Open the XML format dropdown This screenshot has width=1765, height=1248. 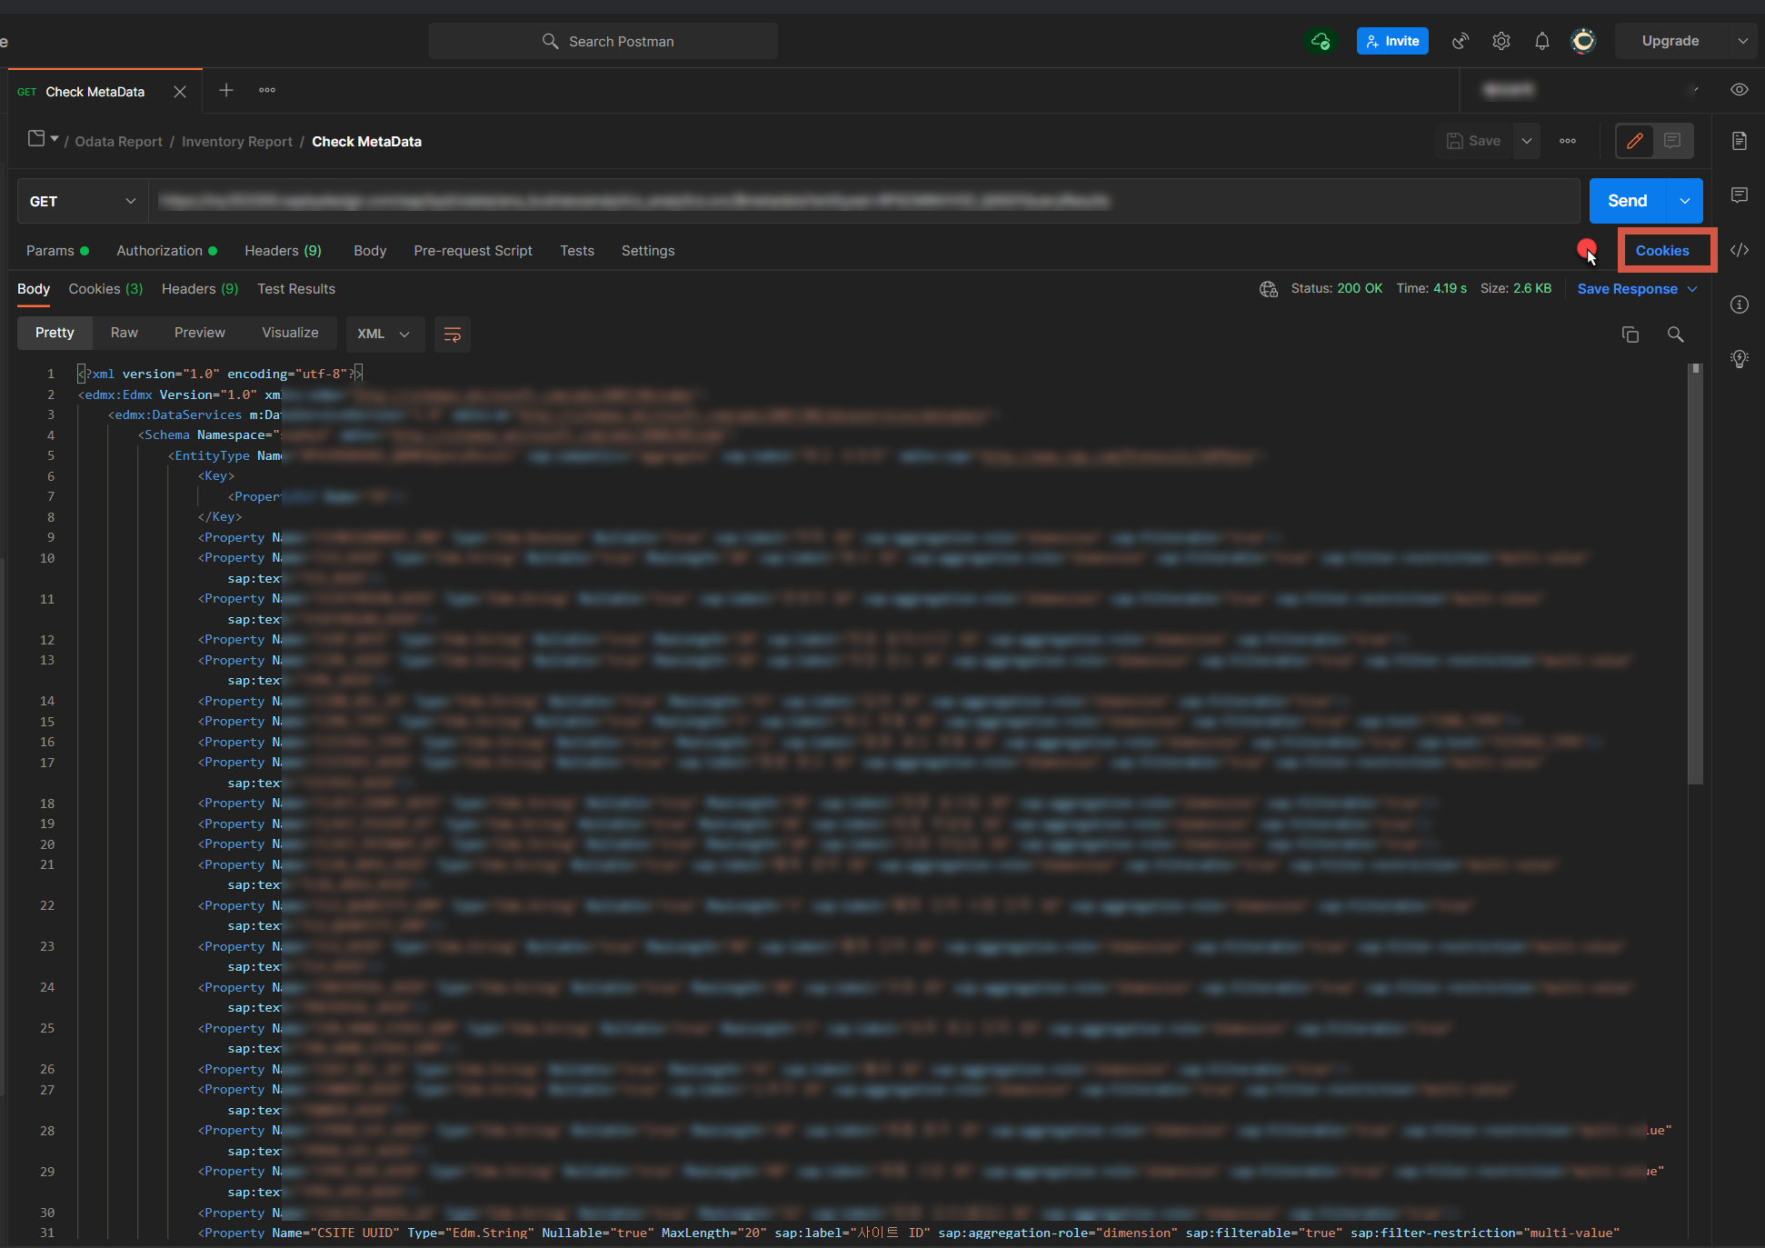pyautogui.click(x=384, y=334)
